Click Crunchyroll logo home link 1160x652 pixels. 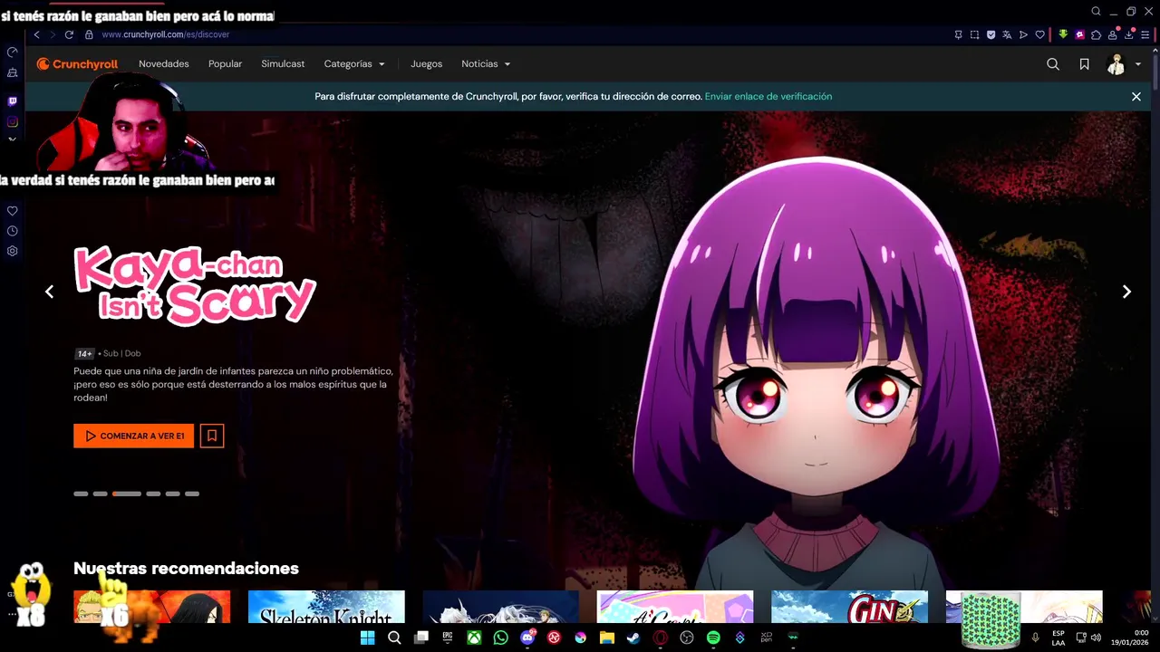pos(77,64)
